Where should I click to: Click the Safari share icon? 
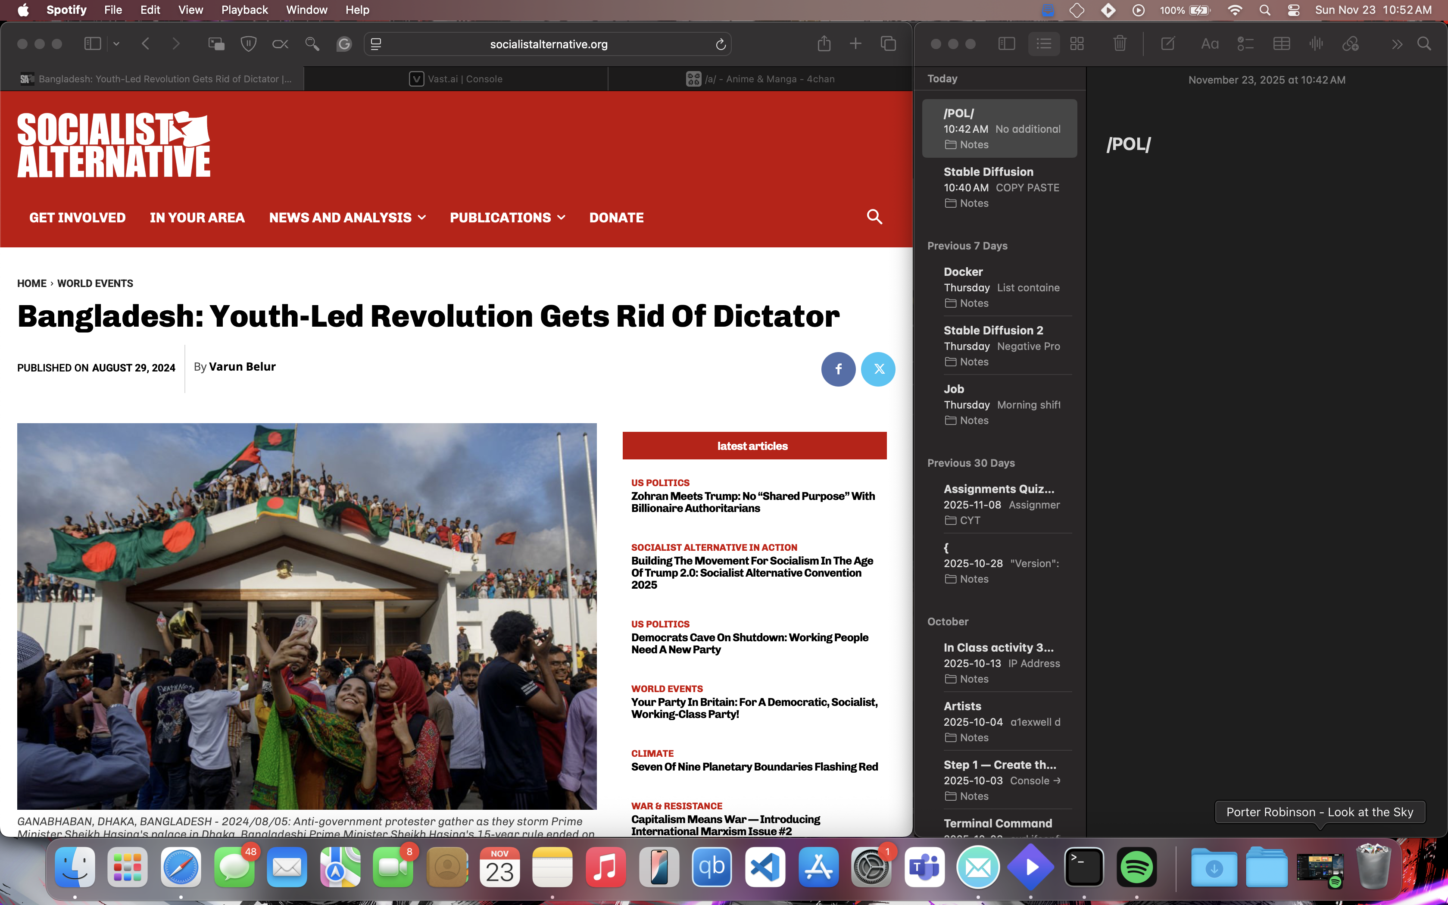[824, 44]
